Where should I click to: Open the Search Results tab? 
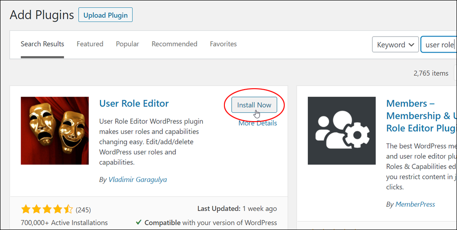pos(42,44)
